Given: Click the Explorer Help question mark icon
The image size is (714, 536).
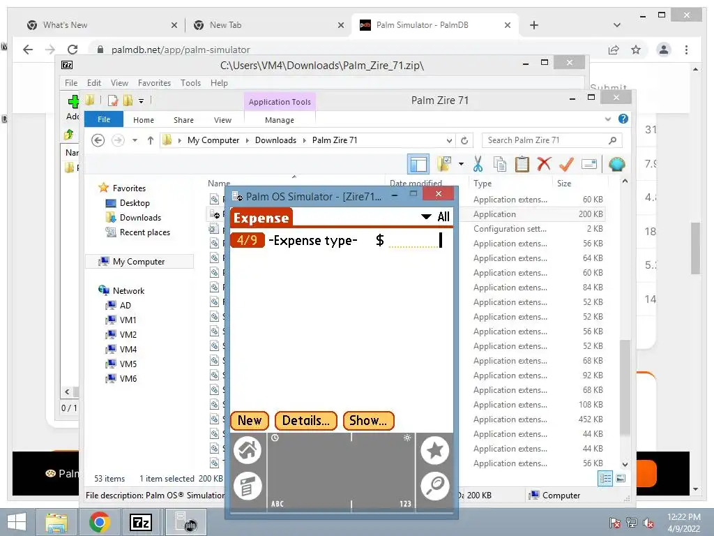Looking at the screenshot, I should click(x=623, y=119).
